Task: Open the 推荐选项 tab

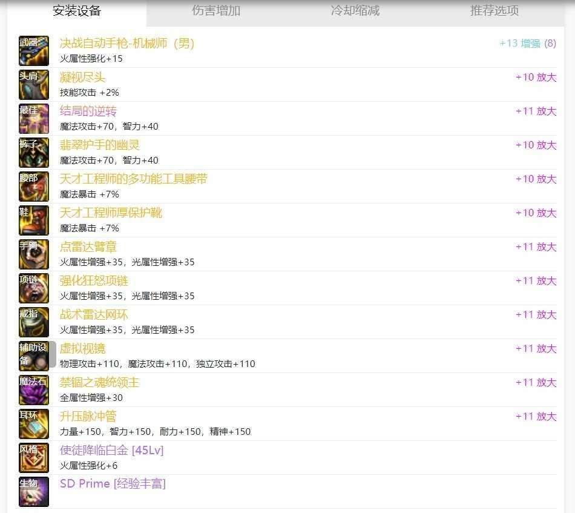Action: (x=494, y=11)
